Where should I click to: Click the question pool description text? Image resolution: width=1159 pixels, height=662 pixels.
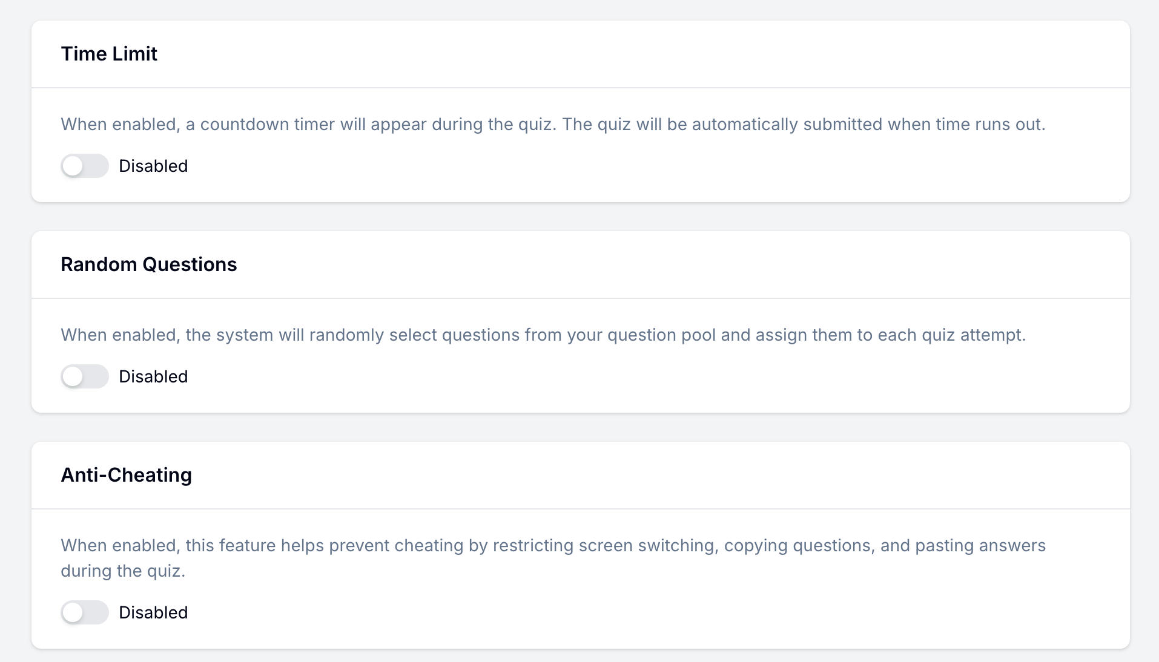[x=544, y=335]
